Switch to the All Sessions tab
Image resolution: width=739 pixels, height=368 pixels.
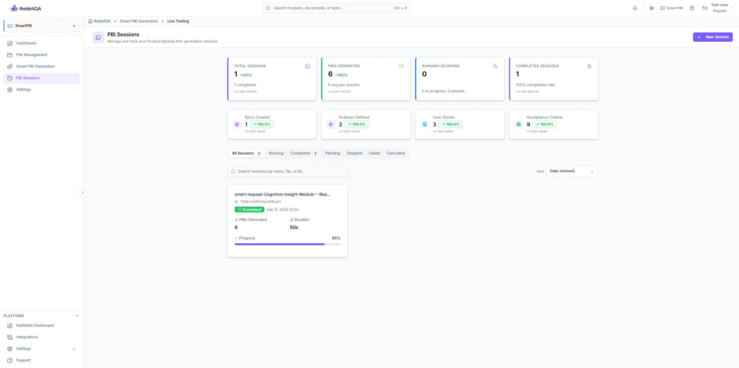pos(246,153)
